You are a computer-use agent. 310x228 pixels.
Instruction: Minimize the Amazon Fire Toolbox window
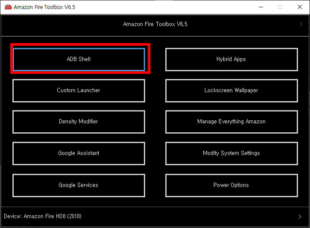(261, 7)
